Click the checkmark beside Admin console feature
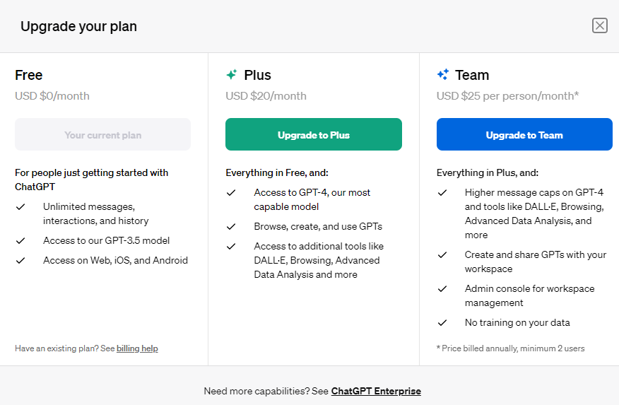Image resolution: width=619 pixels, height=405 pixels. click(442, 289)
